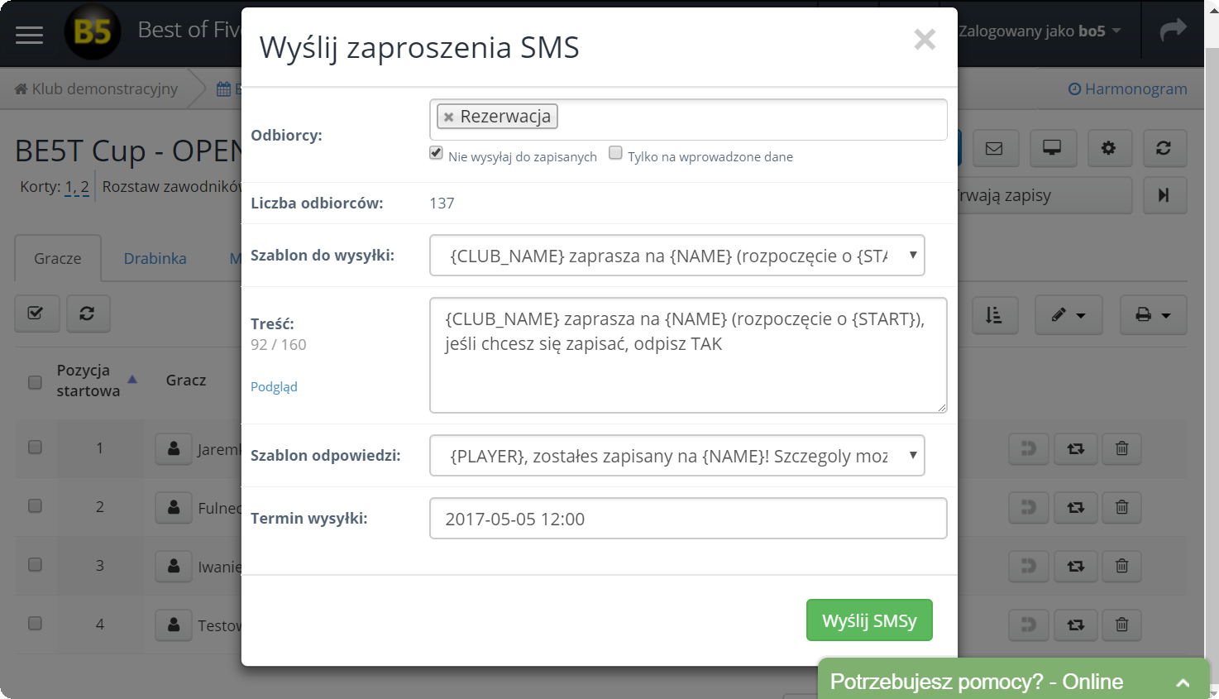Tick the checkbox for player row 2
Viewport: 1219px width, 699px height.
pyautogui.click(x=35, y=506)
